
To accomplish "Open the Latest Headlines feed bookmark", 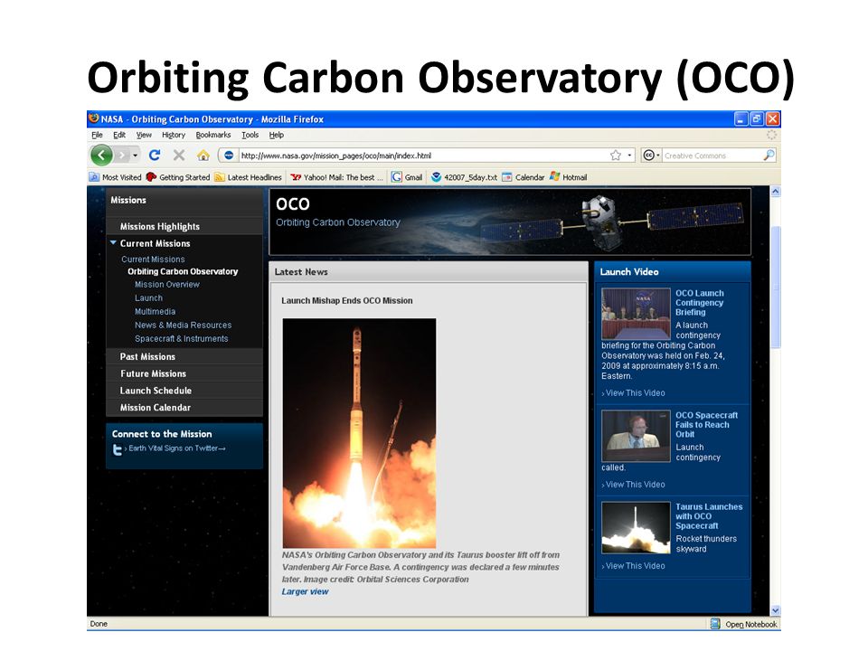I will [x=248, y=177].
